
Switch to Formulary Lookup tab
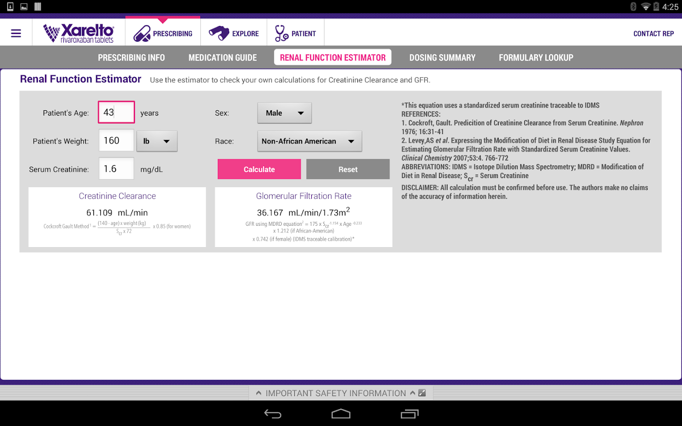point(536,58)
